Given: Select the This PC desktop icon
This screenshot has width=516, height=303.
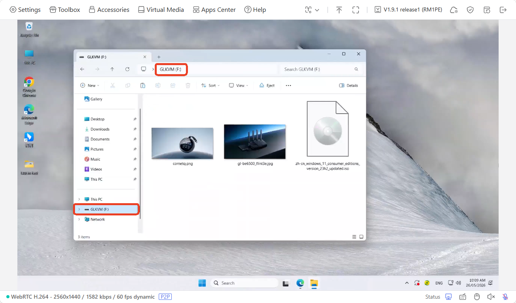Looking at the screenshot, I should 29,57.
